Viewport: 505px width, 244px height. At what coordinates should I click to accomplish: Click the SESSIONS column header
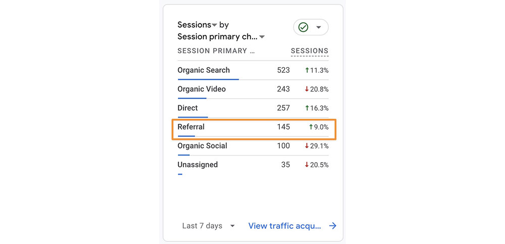(310, 51)
